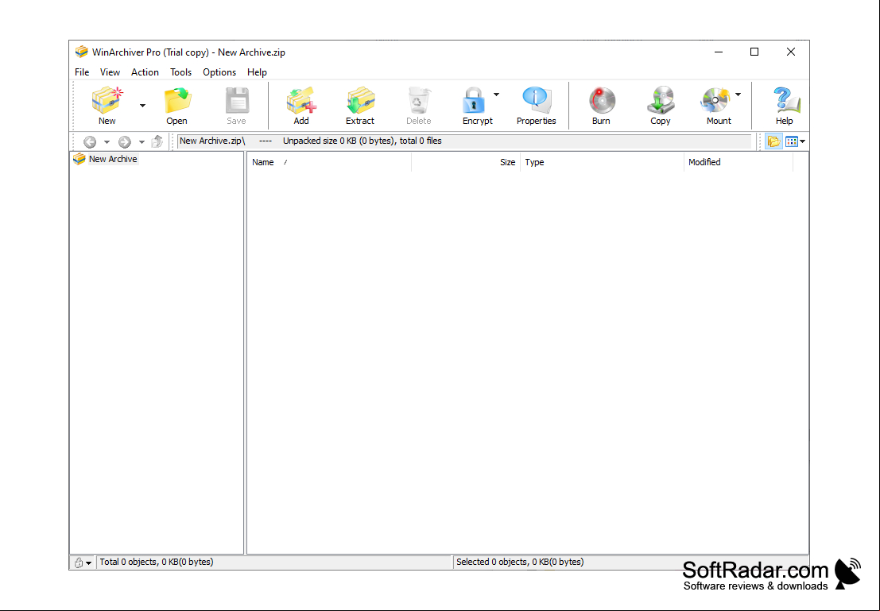
Task: Expand the Back history dropdown arrow
Action: [107, 142]
